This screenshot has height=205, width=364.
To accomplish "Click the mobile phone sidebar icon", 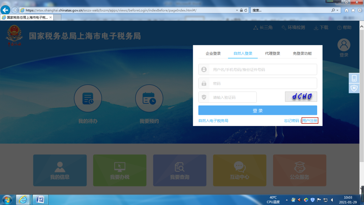I will (354, 78).
